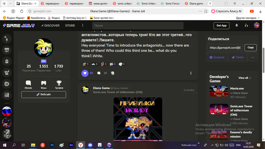Image resolution: width=265 pixels, height=149 pixels.
Task: Open Exeana's deadly mission game link
Action: pyautogui.click(x=241, y=135)
